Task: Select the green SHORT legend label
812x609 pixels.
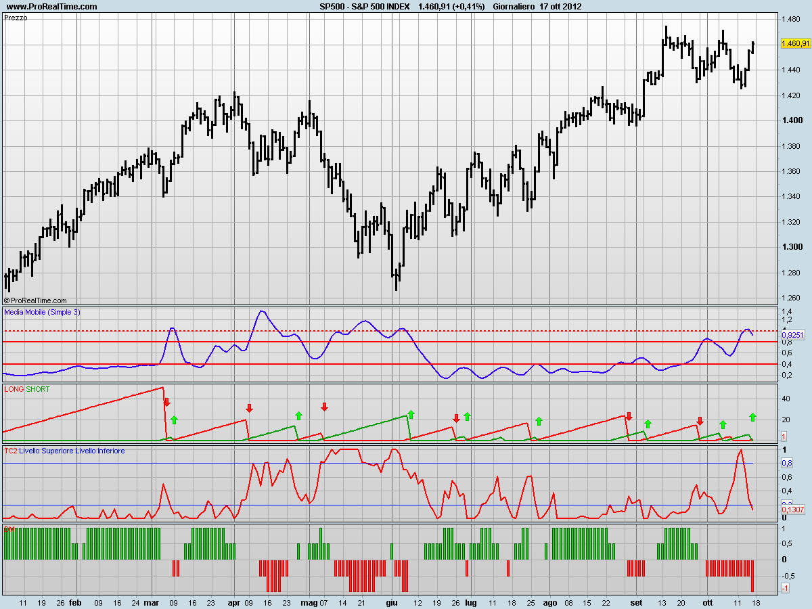Action: (38, 389)
